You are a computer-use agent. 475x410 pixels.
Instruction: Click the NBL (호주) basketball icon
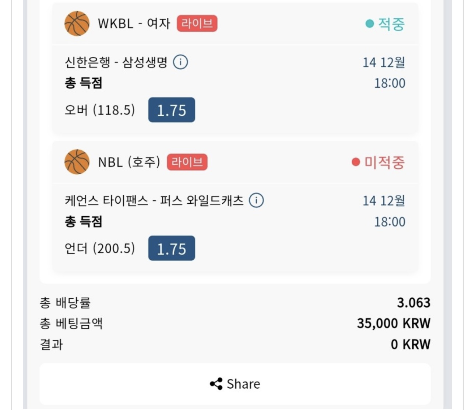coord(77,162)
